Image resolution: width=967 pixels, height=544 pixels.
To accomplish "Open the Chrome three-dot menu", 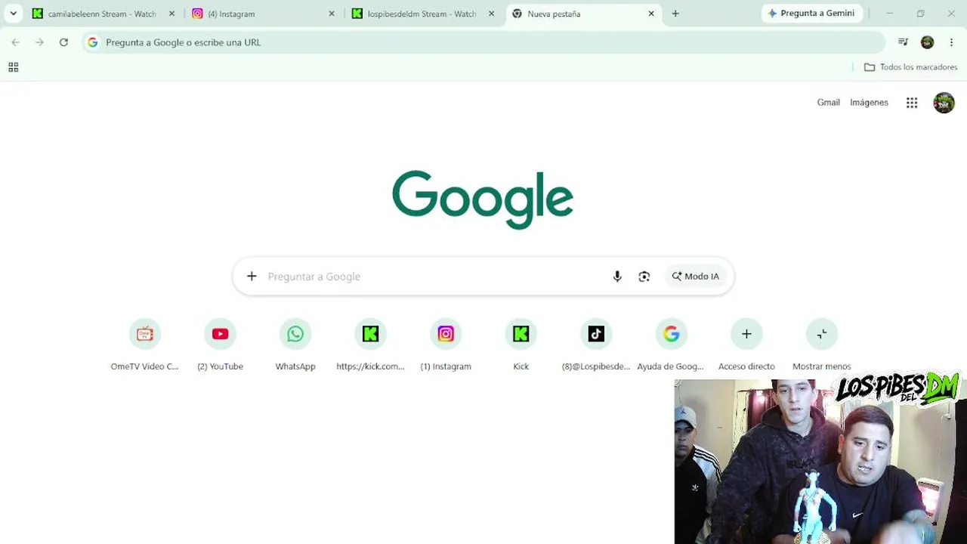I will 951,42.
